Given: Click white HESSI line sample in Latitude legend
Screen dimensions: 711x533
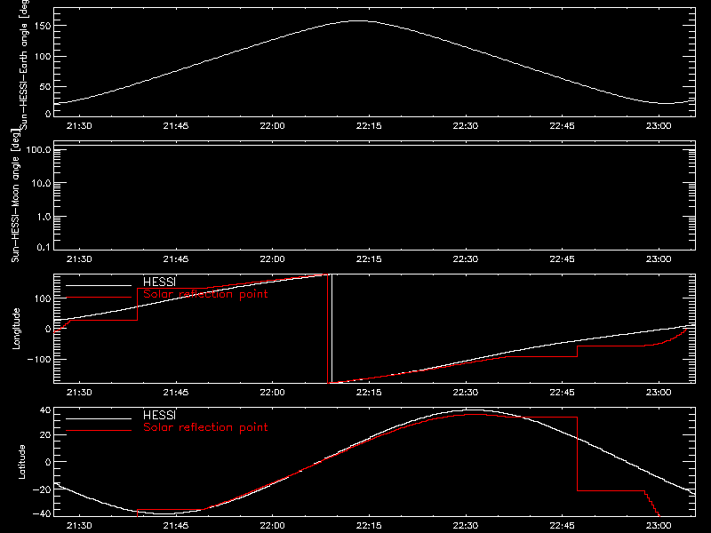Looking at the screenshot, I should 99,418.
